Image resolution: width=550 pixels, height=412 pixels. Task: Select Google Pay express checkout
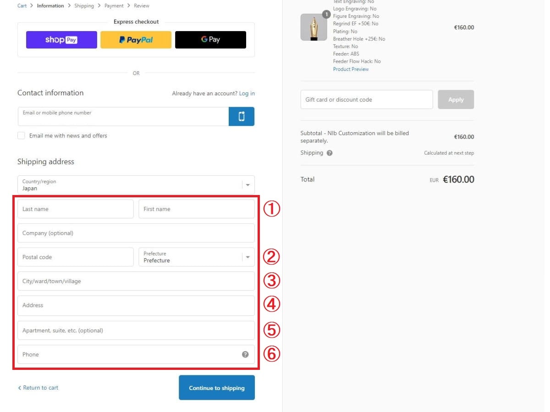coord(210,40)
